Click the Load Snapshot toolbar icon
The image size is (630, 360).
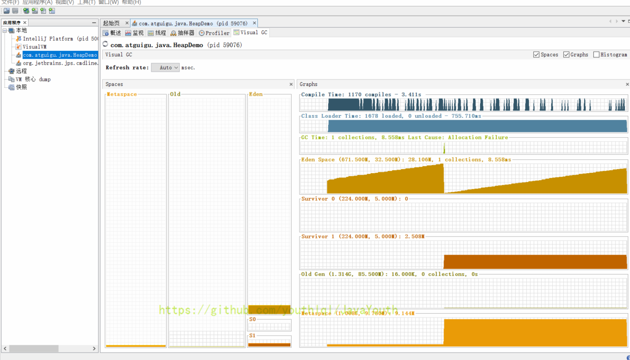(6, 11)
